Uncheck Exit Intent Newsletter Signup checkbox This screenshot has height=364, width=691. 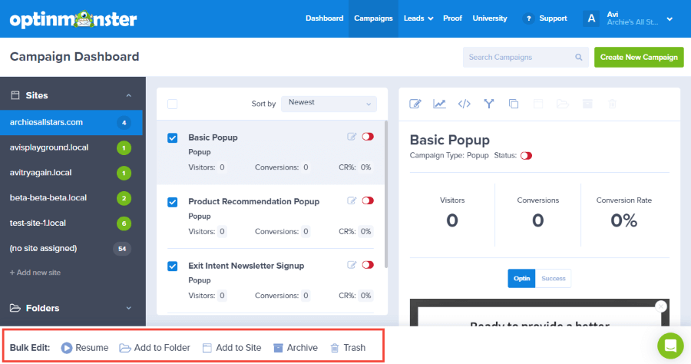172,266
